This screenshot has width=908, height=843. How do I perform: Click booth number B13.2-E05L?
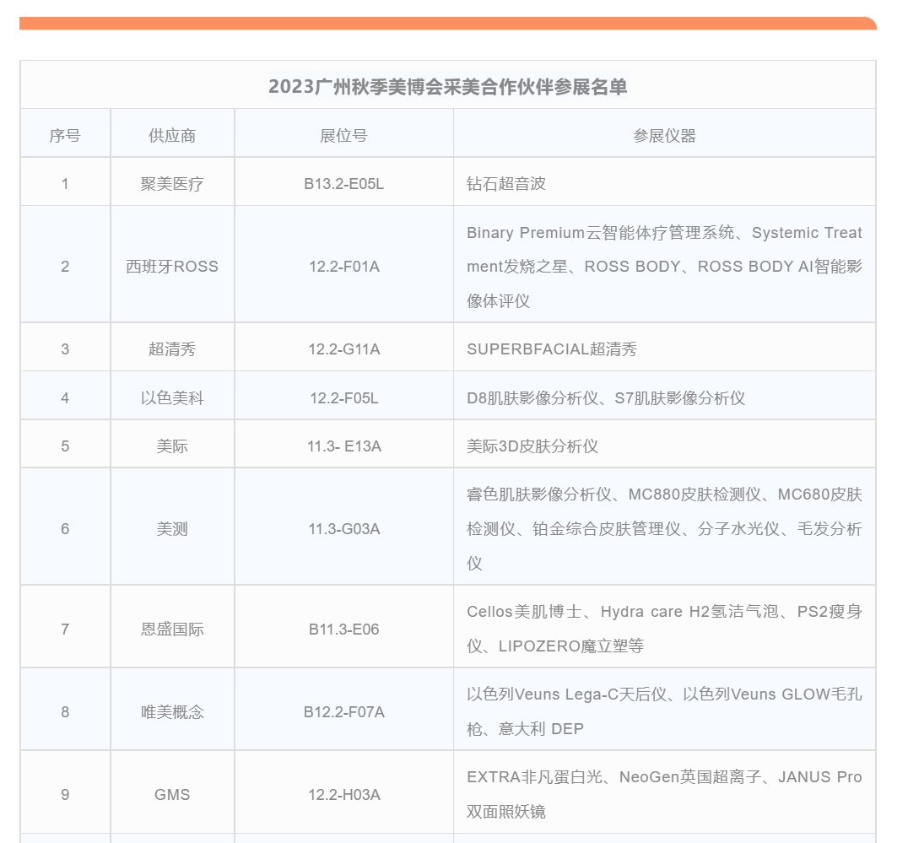343,184
